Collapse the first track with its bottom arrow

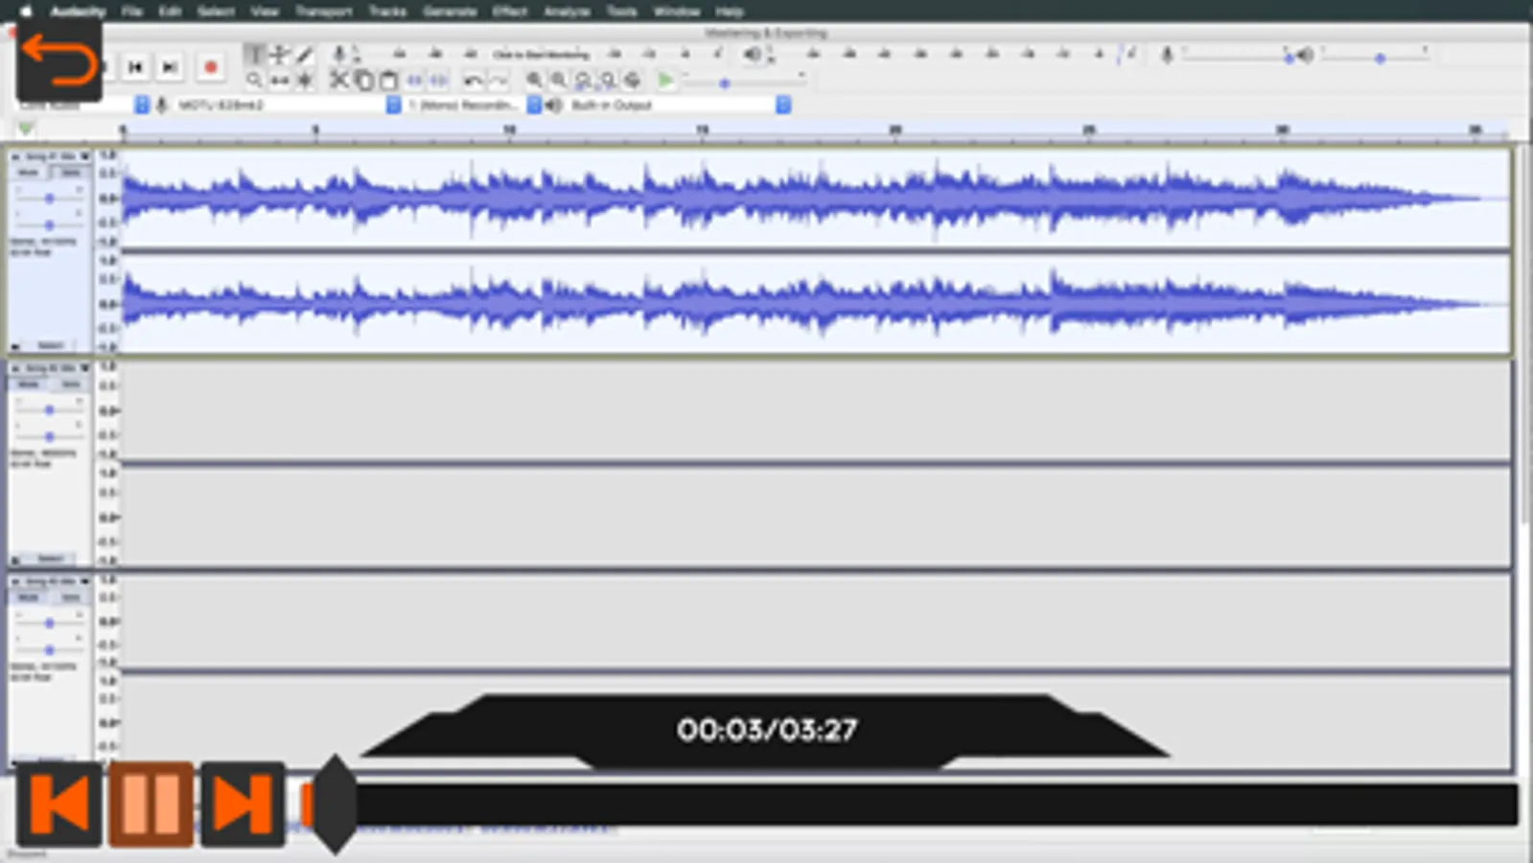click(x=16, y=346)
